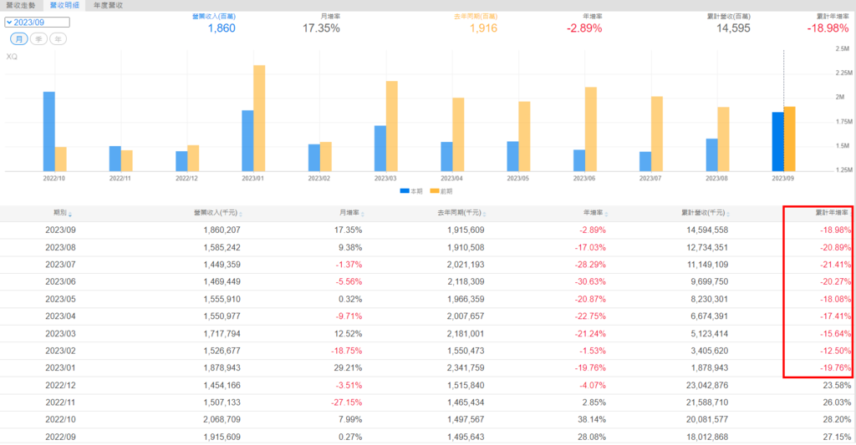Image resolution: width=856 pixels, height=445 pixels.
Task: Select the 2023/03 table row period cell
Action: 60,334
